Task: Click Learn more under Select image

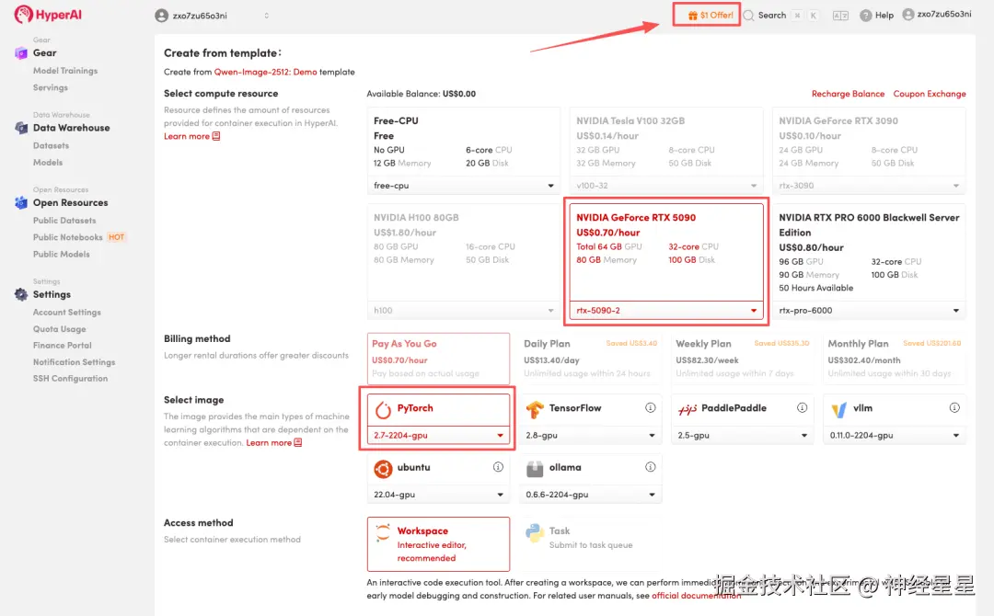Action: (274, 442)
